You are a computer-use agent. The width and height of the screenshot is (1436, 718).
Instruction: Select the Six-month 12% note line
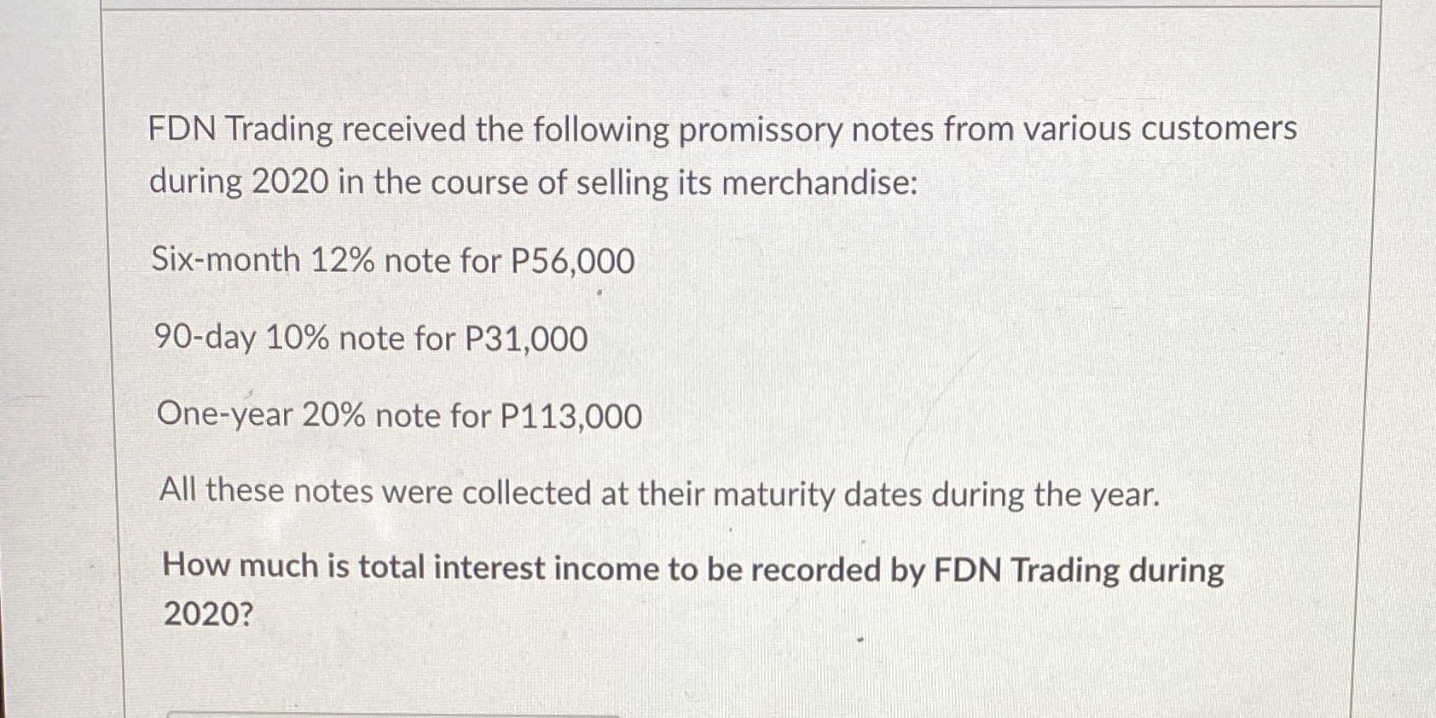393,260
